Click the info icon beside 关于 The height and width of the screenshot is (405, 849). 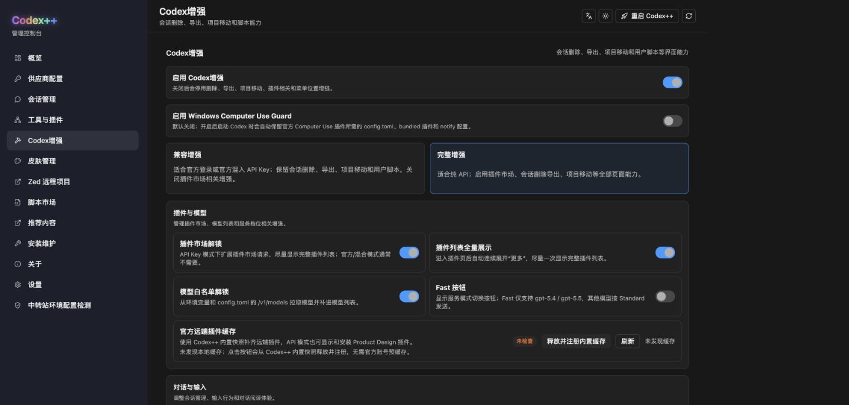click(18, 264)
